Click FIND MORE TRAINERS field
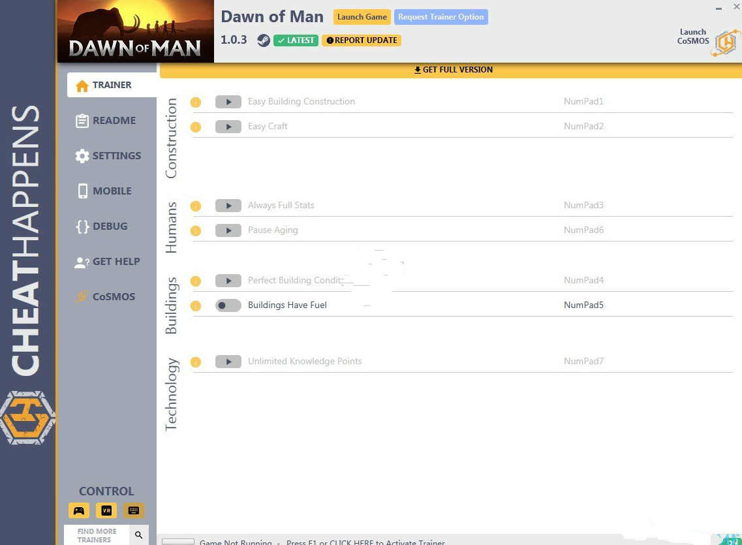 pos(97,535)
